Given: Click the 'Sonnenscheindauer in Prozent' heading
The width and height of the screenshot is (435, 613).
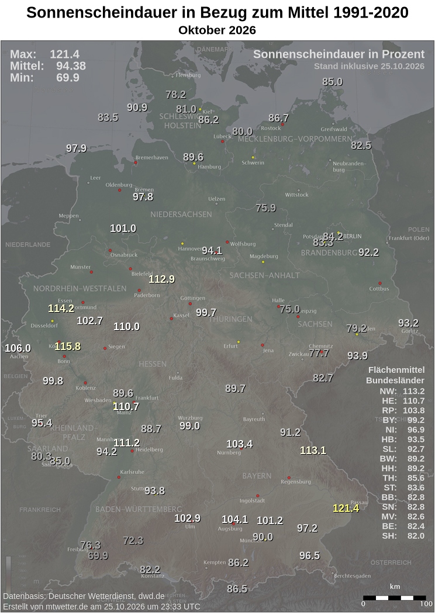Looking at the screenshot, I should coord(339,54).
